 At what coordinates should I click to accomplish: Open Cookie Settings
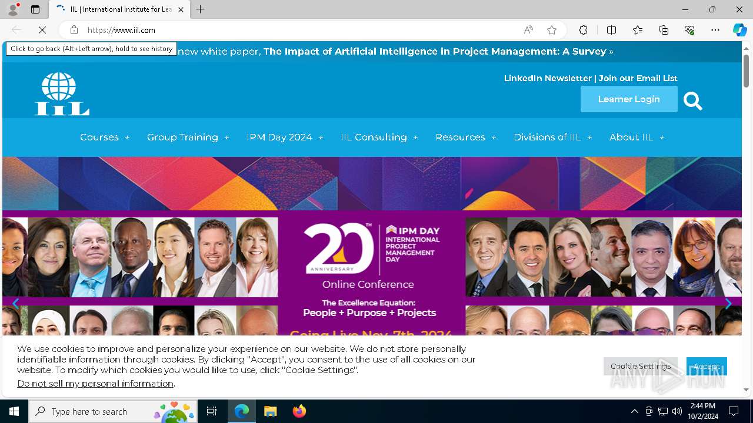641,366
